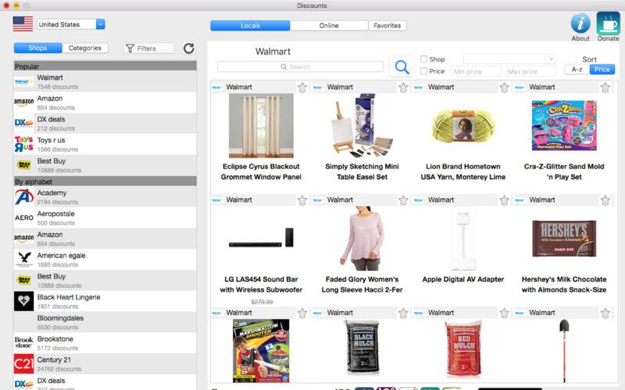Open the shovel product thumbnail
Viewport: 625px width, 390px height.
coord(564,350)
